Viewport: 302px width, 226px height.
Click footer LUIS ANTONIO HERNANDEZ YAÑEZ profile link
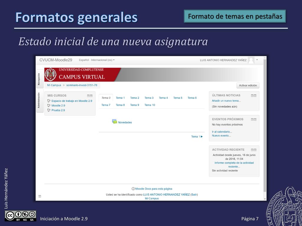pos(166,195)
